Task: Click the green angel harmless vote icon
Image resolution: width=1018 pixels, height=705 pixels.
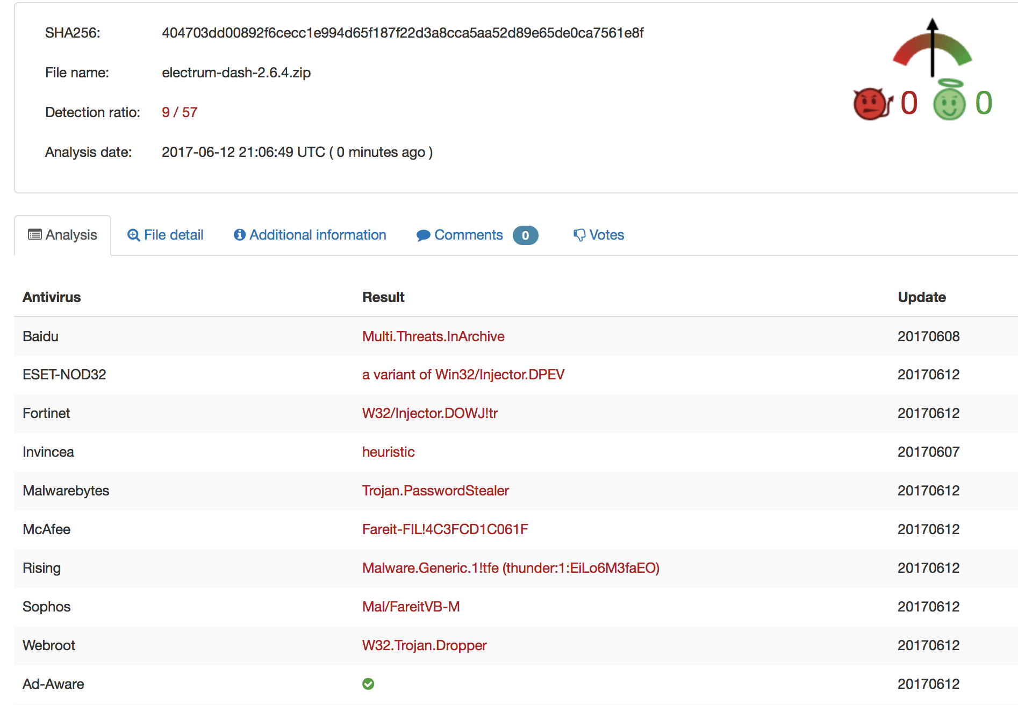Action: point(950,100)
